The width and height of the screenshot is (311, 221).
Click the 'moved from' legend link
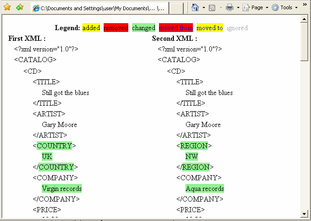(x=176, y=28)
